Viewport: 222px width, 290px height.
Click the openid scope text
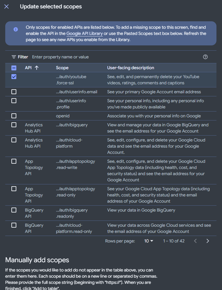tap(63, 116)
